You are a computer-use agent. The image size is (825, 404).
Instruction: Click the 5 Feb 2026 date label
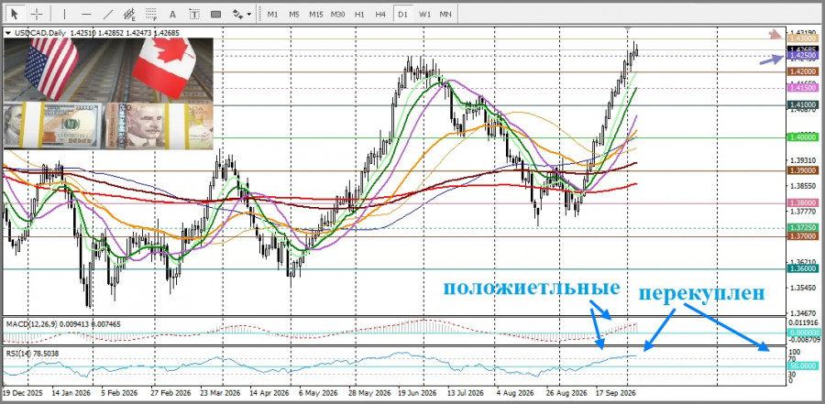pyautogui.click(x=120, y=393)
